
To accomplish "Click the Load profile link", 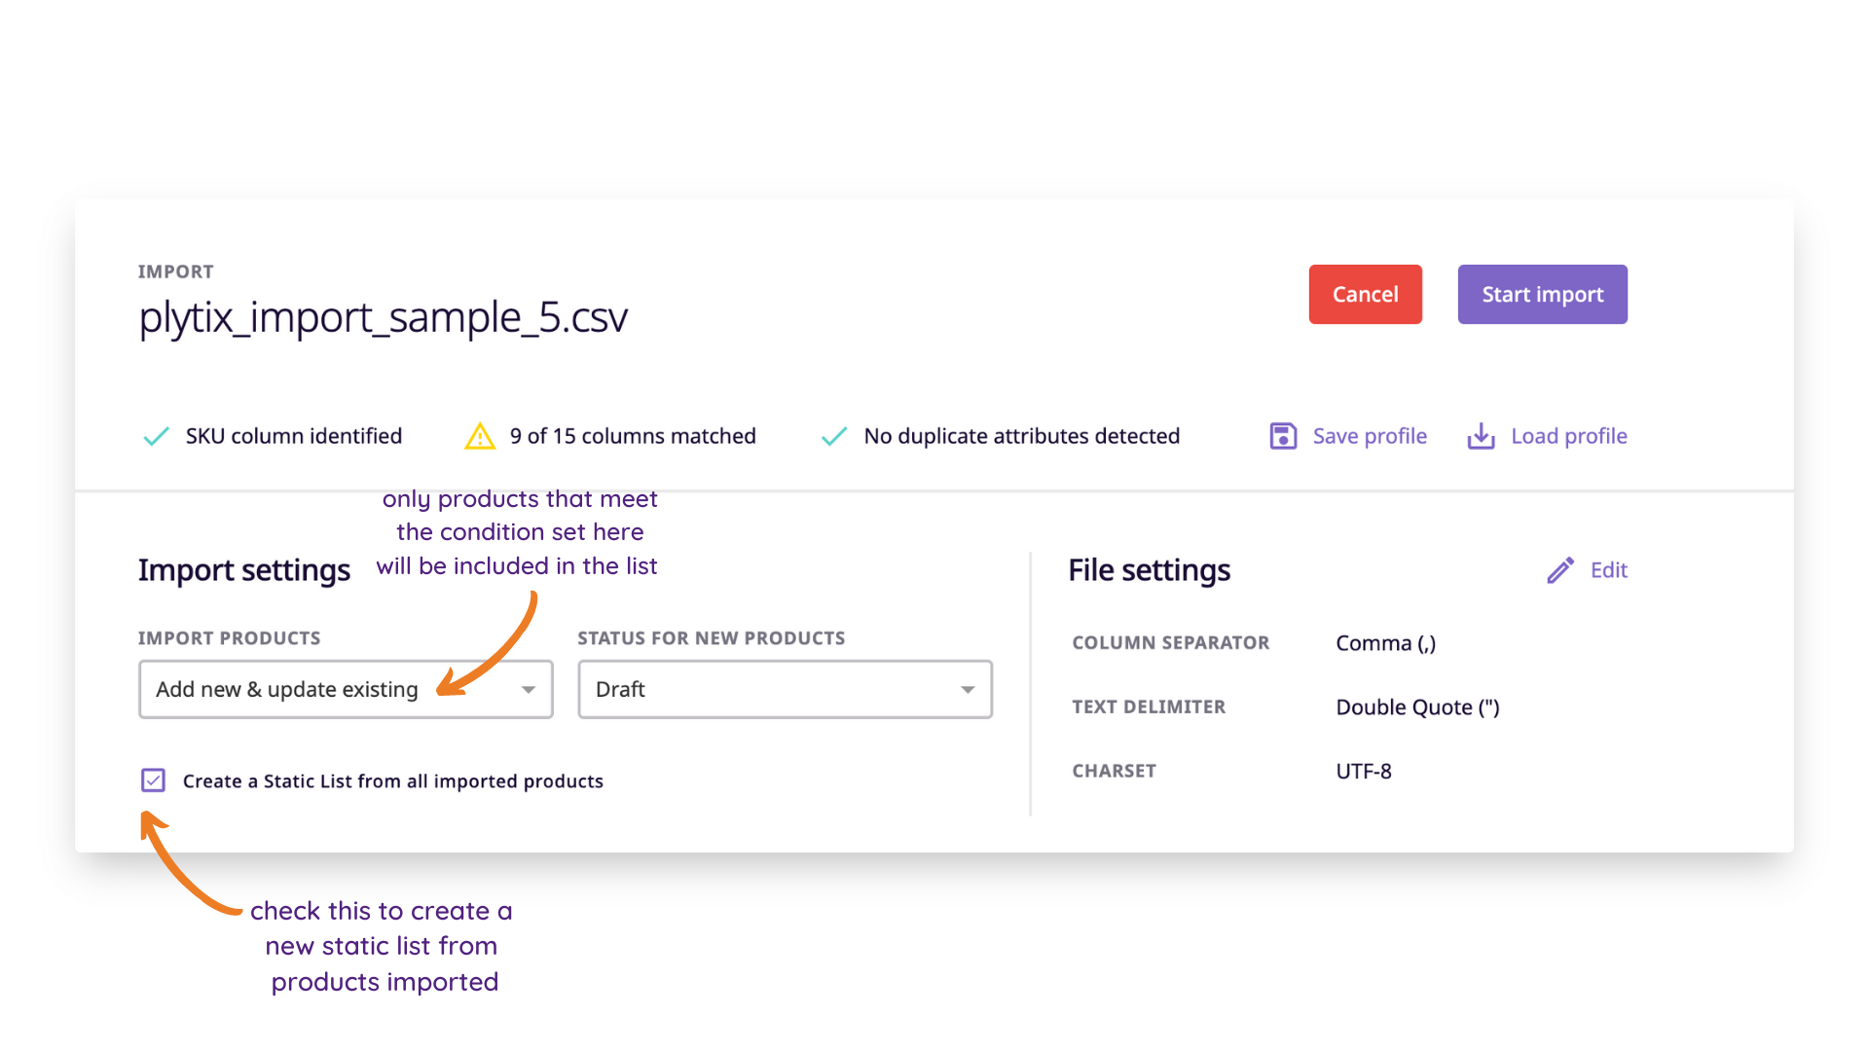I will 1568,436.
